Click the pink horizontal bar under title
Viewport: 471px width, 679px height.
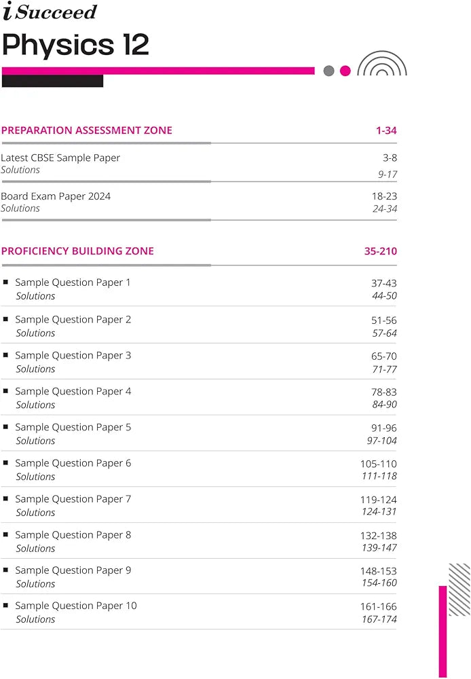(158, 71)
